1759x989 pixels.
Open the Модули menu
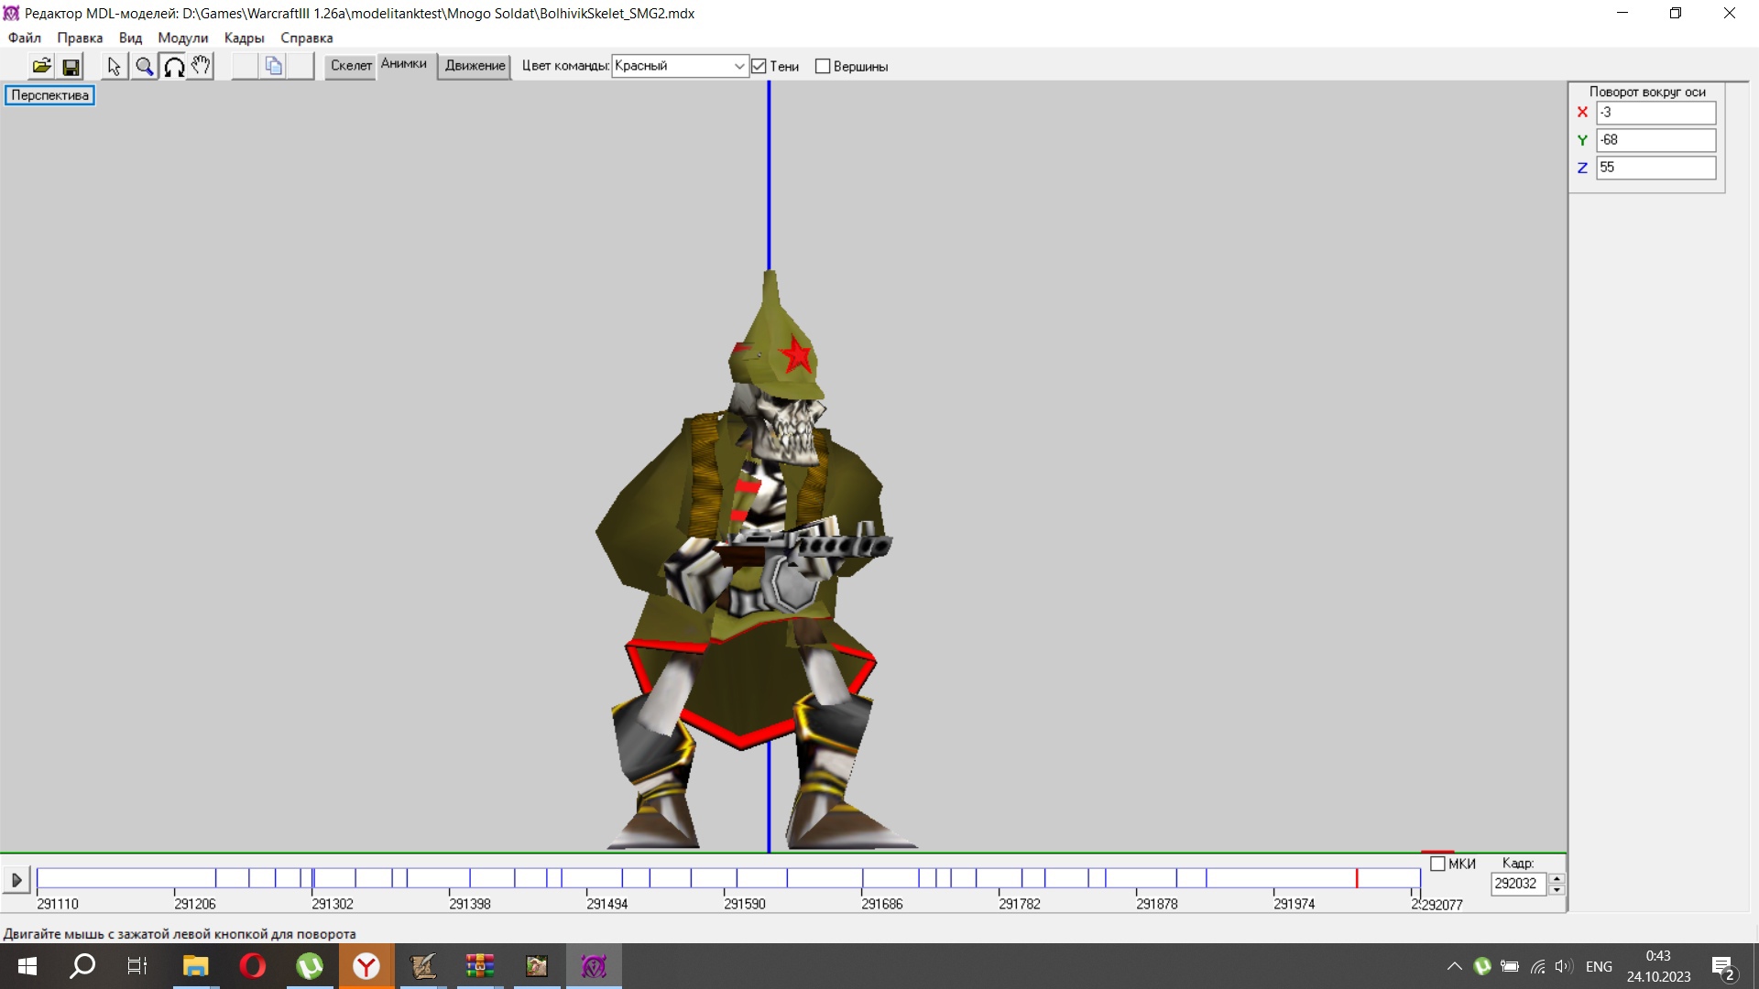pos(182,38)
